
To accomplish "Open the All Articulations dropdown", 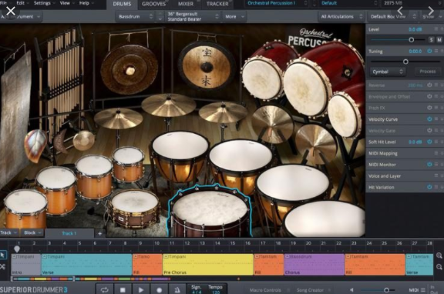I will [341, 17].
